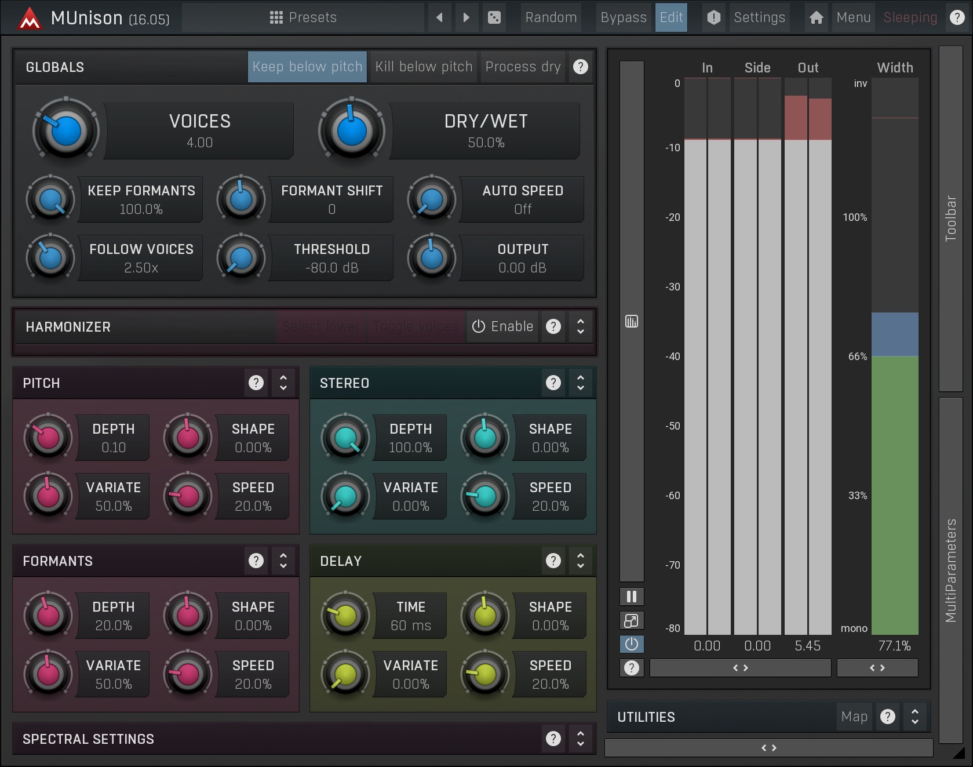
Task: Click the Width meter arrows bar
Action: pyautogui.click(x=877, y=668)
